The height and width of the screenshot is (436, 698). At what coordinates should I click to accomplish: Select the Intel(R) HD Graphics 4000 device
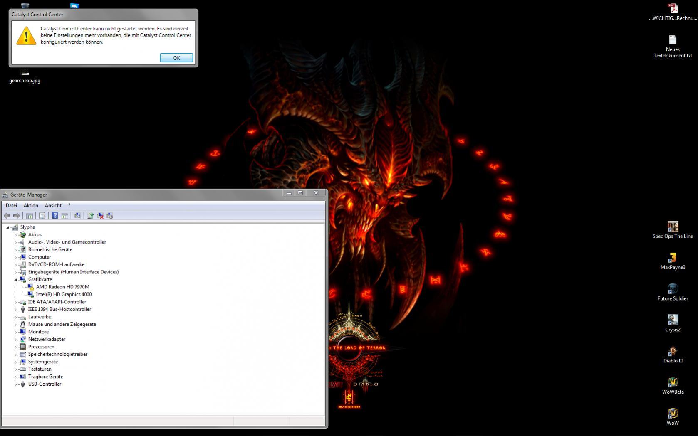coord(64,294)
